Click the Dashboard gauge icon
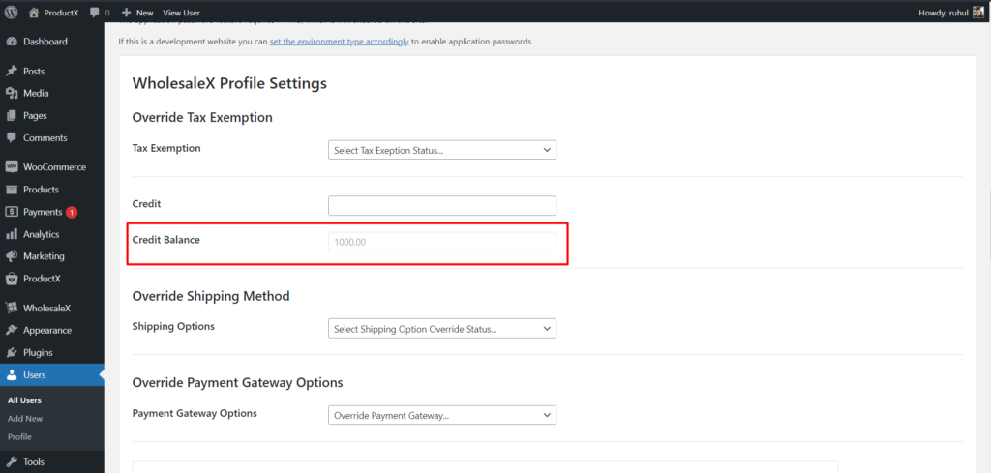991x473 pixels. coord(12,42)
